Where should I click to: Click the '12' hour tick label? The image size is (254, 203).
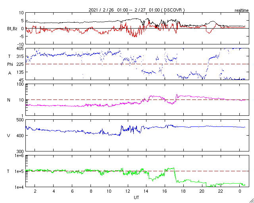(128, 191)
